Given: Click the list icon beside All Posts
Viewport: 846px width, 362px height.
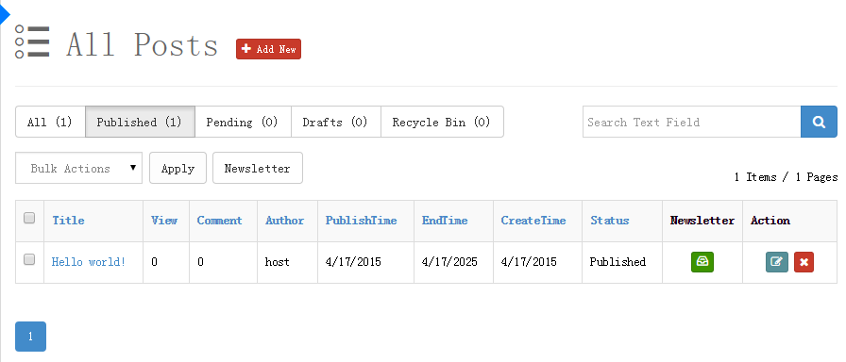Looking at the screenshot, I should point(32,42).
